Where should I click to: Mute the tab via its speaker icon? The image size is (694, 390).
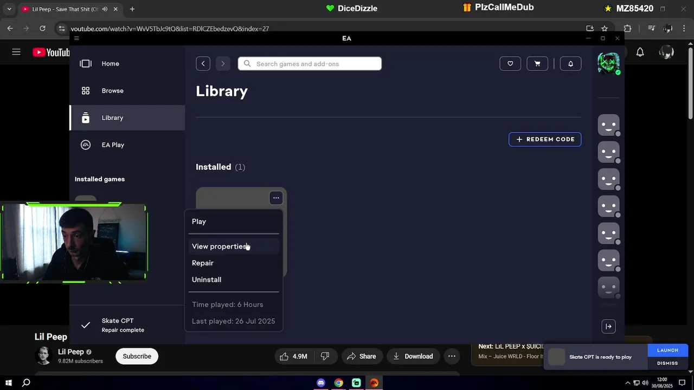pyautogui.click(x=105, y=9)
